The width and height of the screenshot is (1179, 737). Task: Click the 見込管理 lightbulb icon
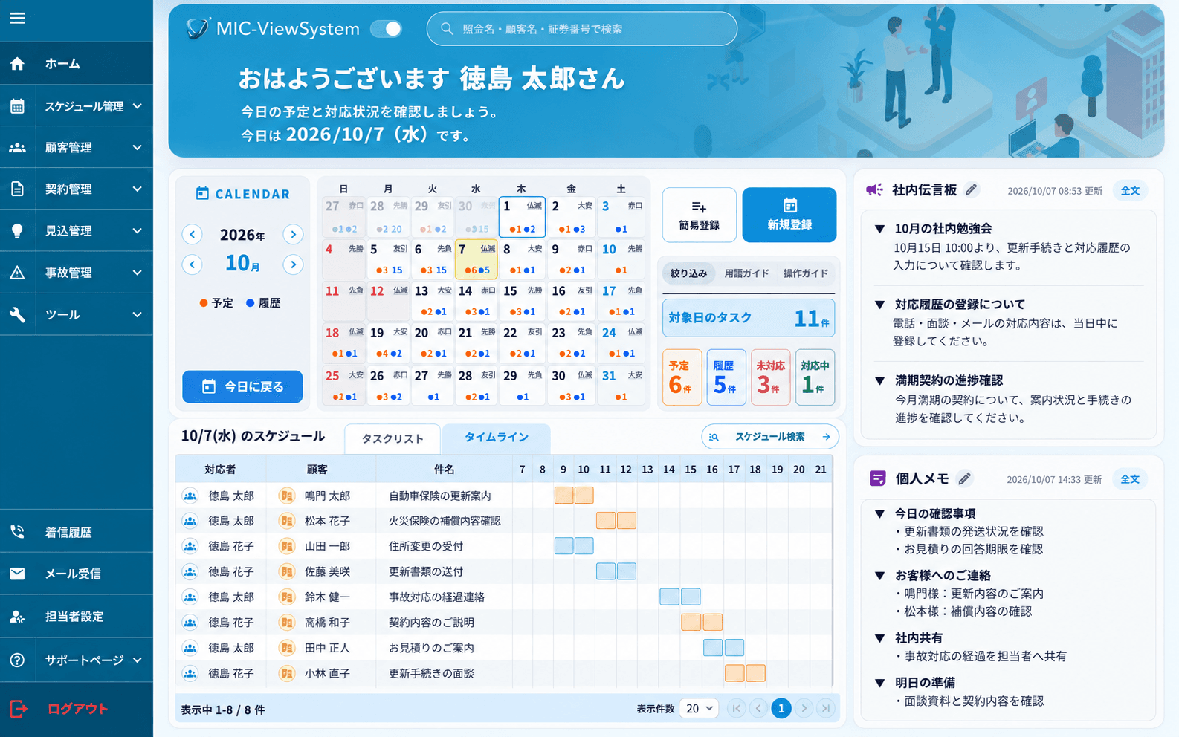point(17,231)
